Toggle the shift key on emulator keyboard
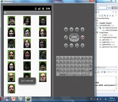The height and width of the screenshot is (102, 118). point(58,70)
